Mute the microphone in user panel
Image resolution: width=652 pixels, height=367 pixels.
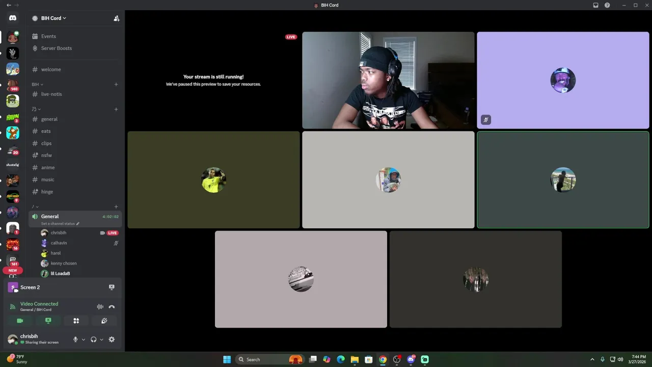(75, 339)
